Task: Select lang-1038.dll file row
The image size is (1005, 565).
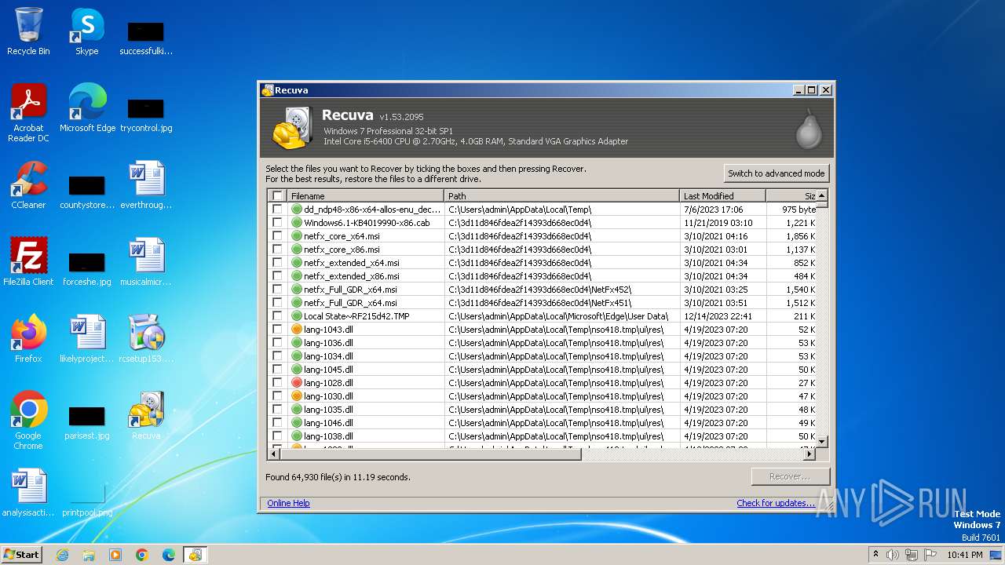Action: (542, 436)
